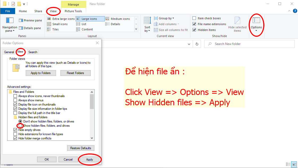Click Size all columns to fit

coord(171,30)
